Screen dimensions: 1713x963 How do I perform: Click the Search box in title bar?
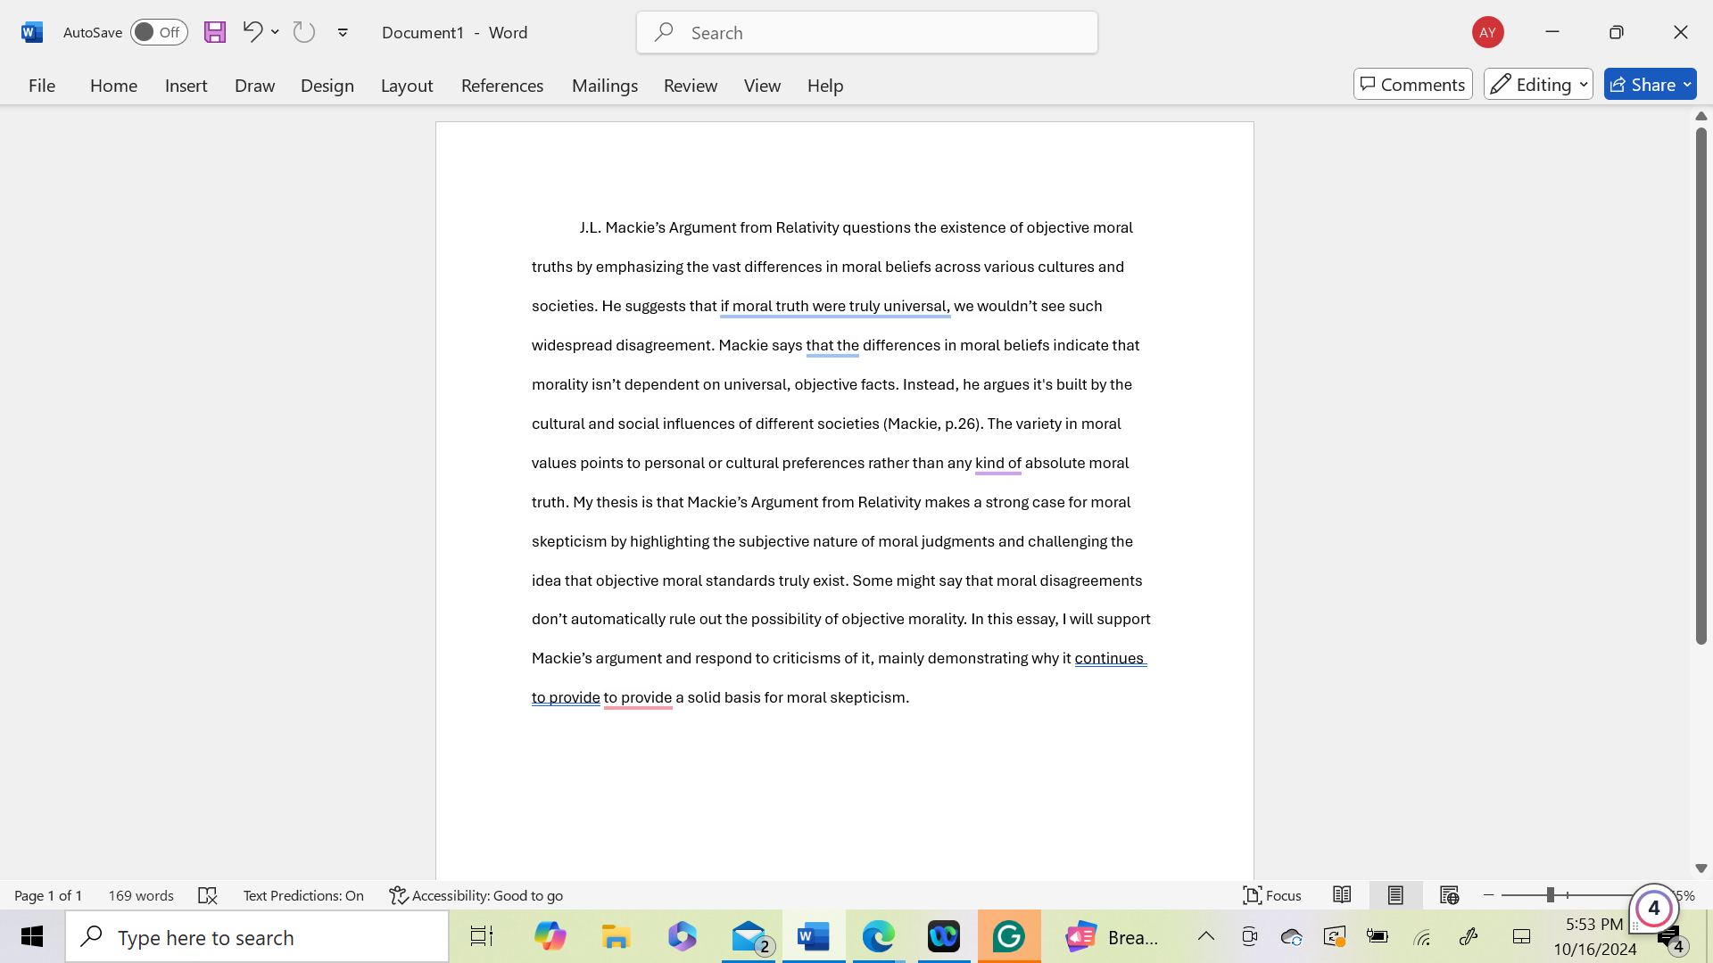(866, 33)
